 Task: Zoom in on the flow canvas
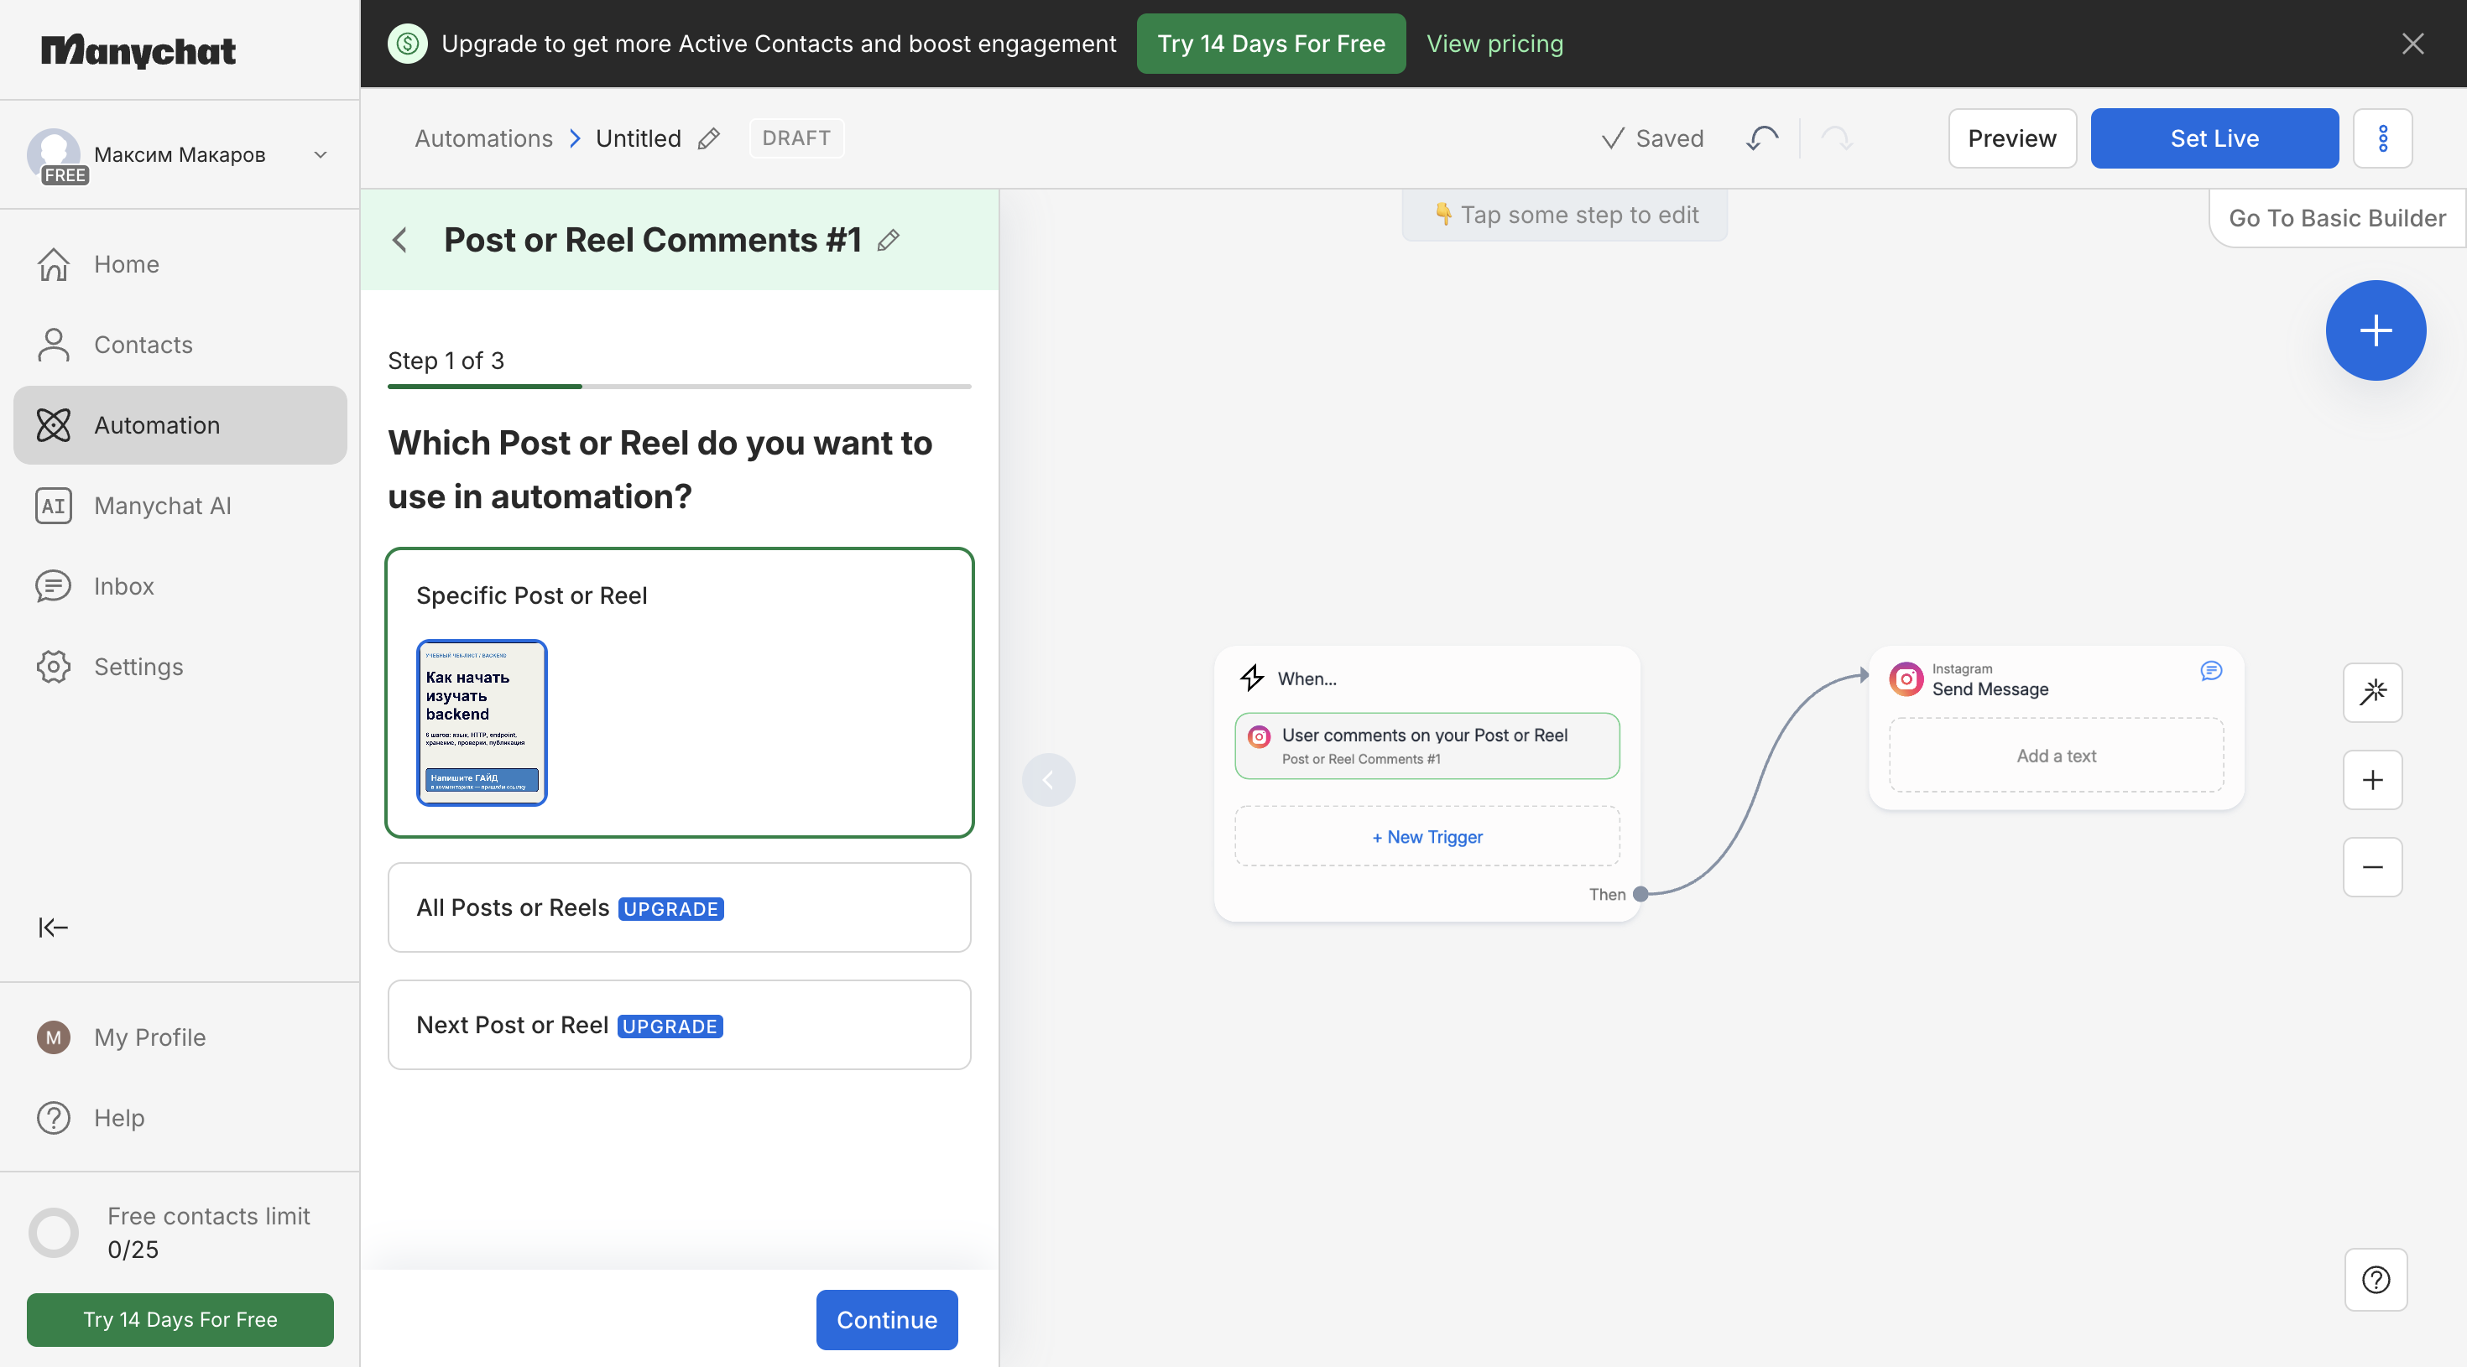pyautogui.click(x=2372, y=780)
